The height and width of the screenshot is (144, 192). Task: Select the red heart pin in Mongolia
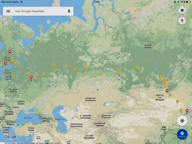pyautogui.click(x=167, y=91)
